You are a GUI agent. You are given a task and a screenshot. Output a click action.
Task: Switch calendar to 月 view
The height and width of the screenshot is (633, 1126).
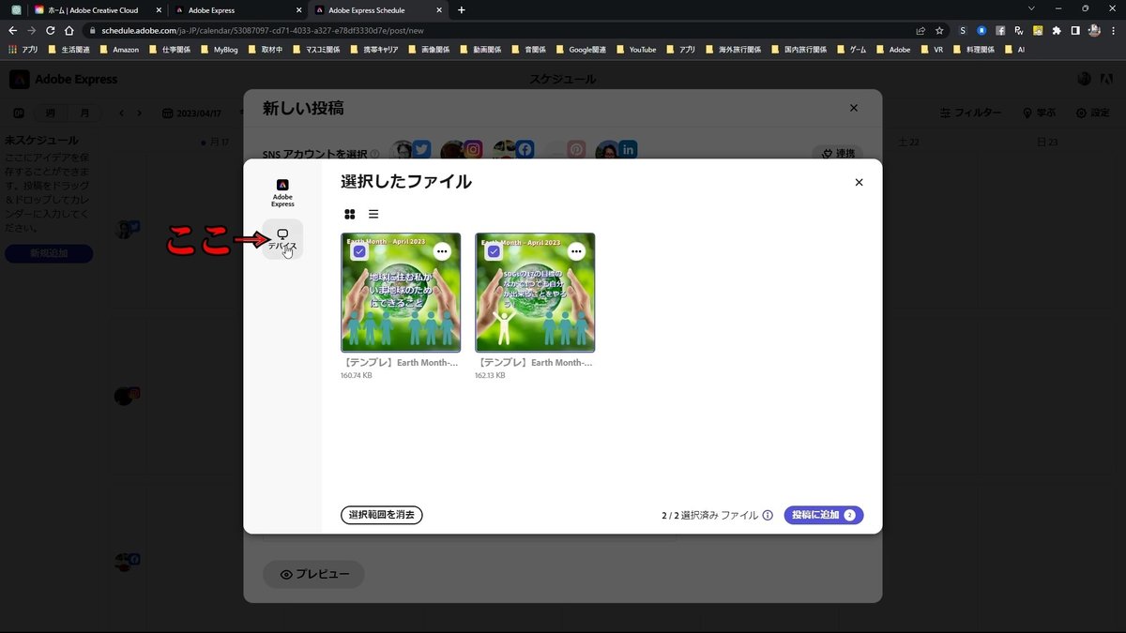coord(84,113)
